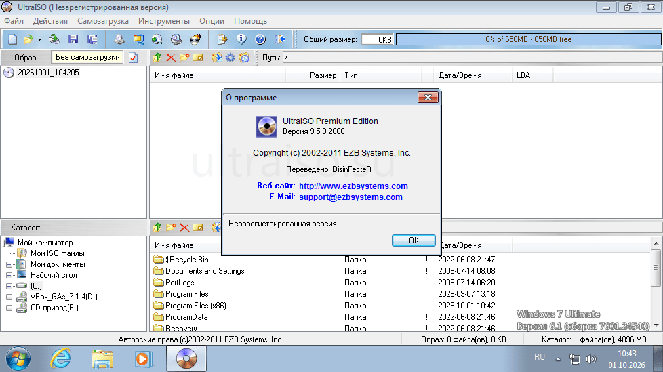Select the PerfLogs folder row

tap(180, 283)
